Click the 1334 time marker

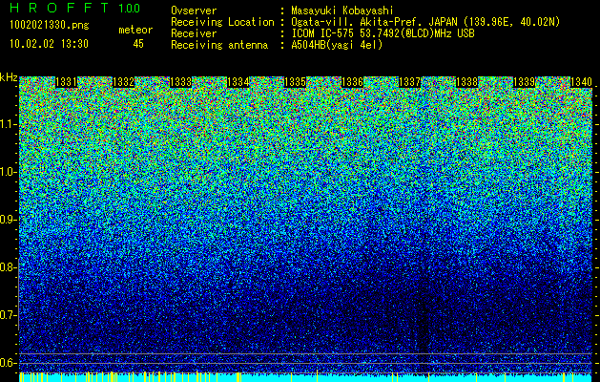[x=238, y=82]
